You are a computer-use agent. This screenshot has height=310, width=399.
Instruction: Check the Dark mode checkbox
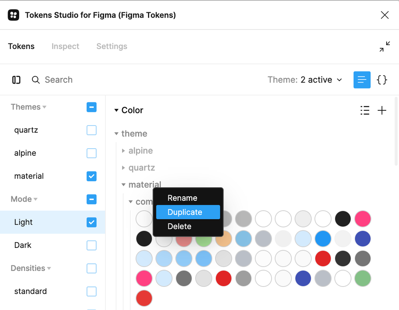91,245
